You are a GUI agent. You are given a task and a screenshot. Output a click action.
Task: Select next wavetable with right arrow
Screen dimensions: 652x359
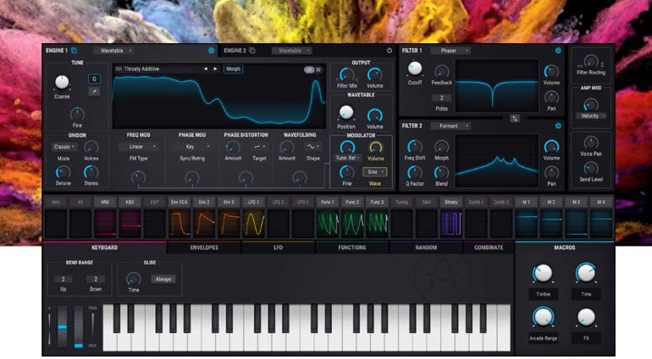215,69
